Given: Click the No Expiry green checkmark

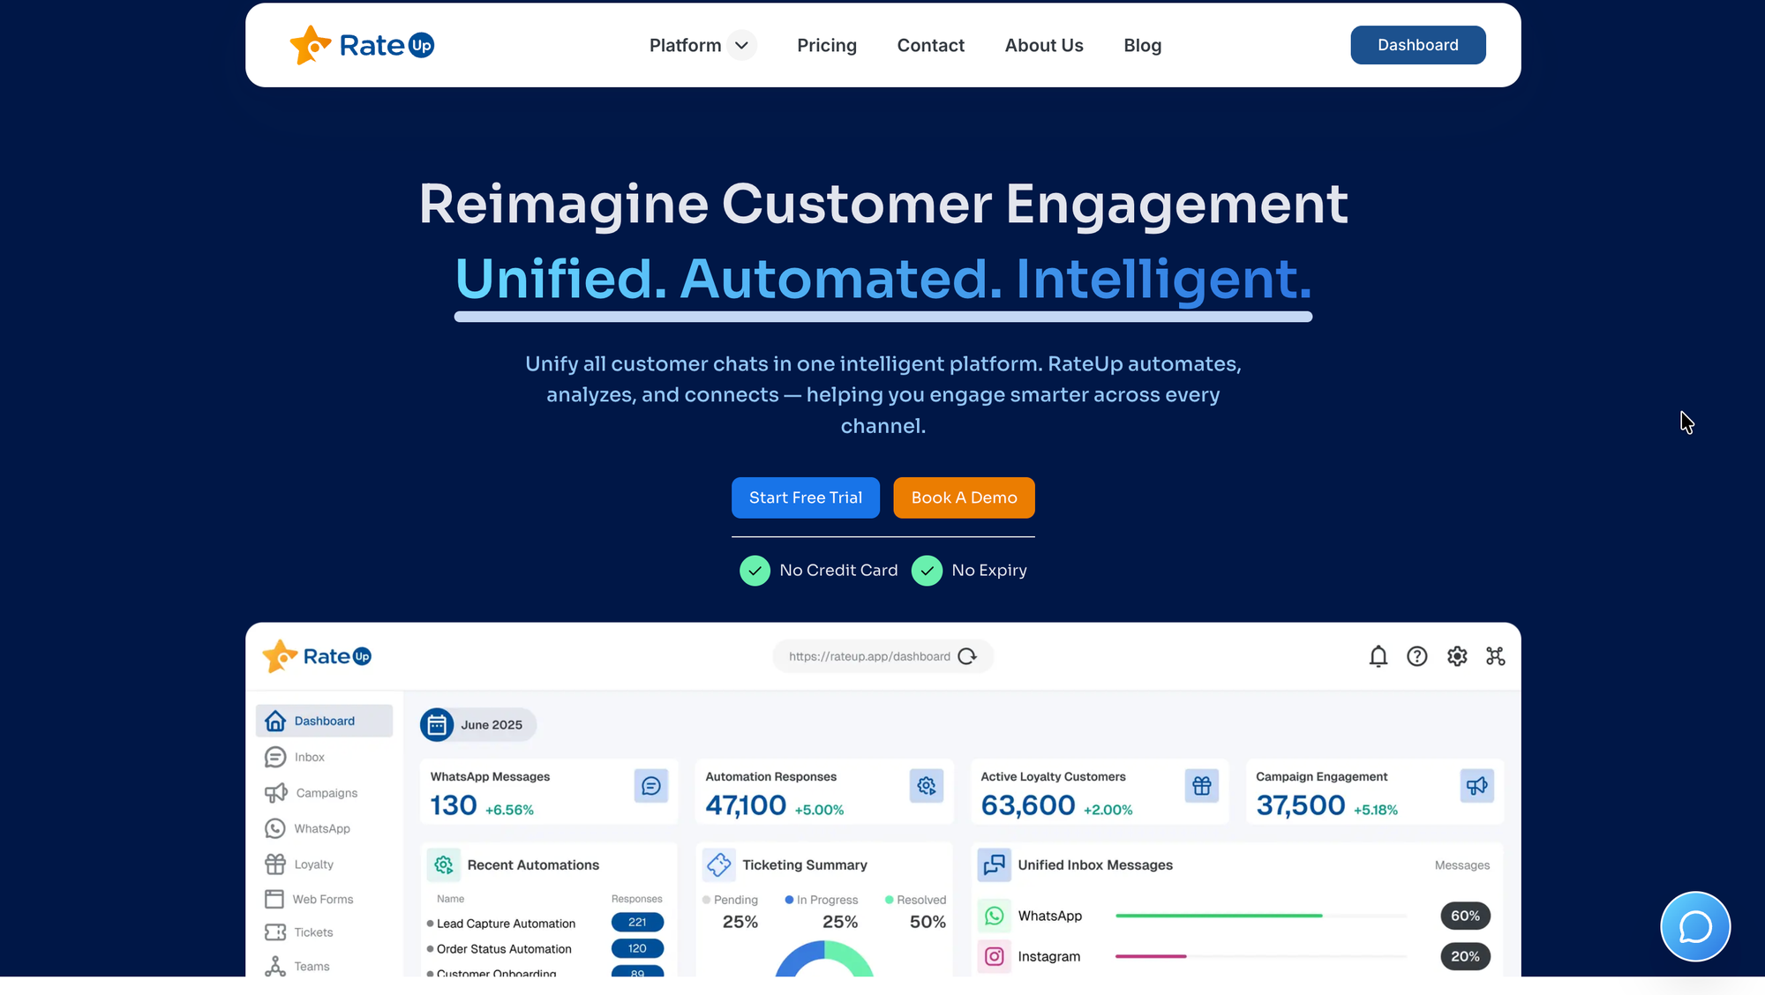Looking at the screenshot, I should pos(927,571).
